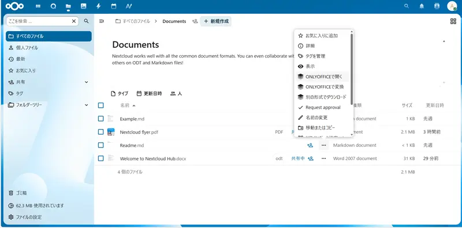Open the user avatar menu
Image resolution: width=462 pixels, height=228 pixels.
click(x=452, y=6)
